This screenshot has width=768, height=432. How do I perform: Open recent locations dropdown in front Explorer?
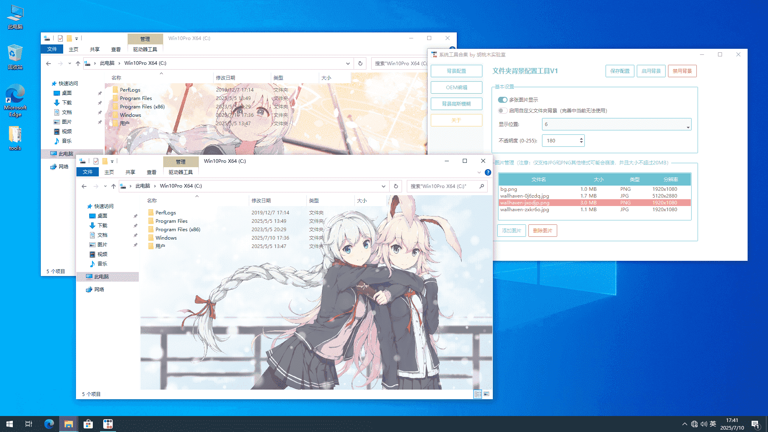pos(105,186)
